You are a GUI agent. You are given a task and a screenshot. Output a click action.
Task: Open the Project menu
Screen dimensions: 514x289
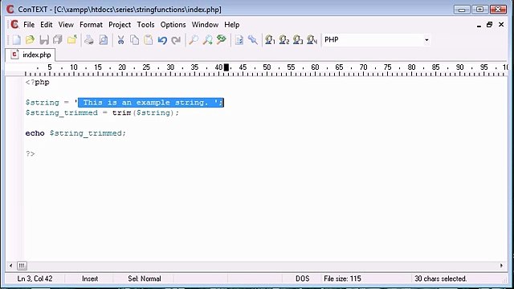[x=120, y=25]
